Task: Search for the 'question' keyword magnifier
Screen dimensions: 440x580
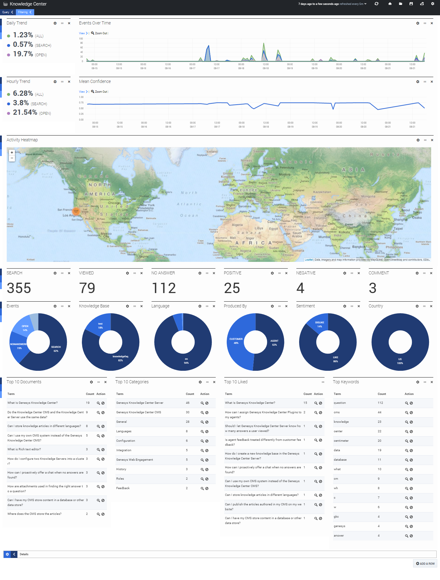Action: pos(406,403)
